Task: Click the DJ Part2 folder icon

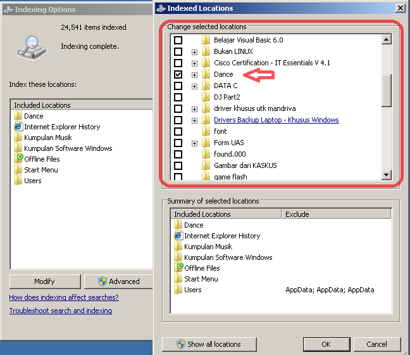Action: tap(206, 97)
